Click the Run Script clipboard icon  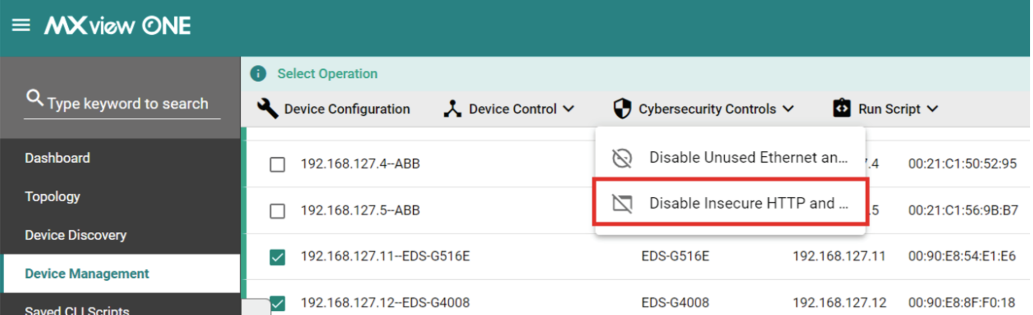pos(842,108)
